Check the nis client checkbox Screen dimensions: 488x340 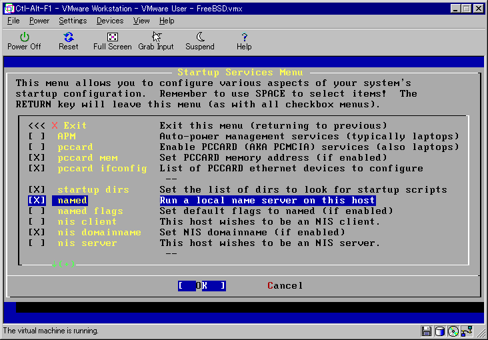pos(37,222)
